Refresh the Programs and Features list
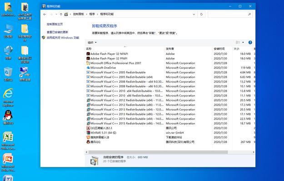Viewport: 284px width, 181px height. pyautogui.click(x=201, y=14)
